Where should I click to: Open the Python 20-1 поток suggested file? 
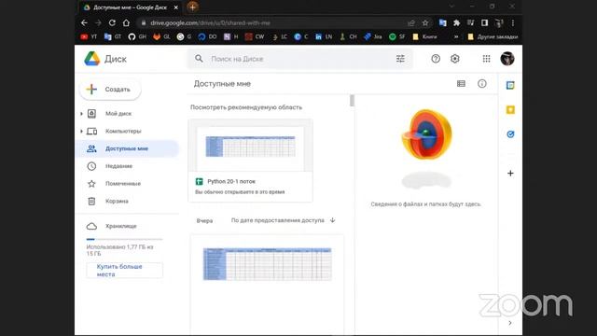[x=251, y=160]
